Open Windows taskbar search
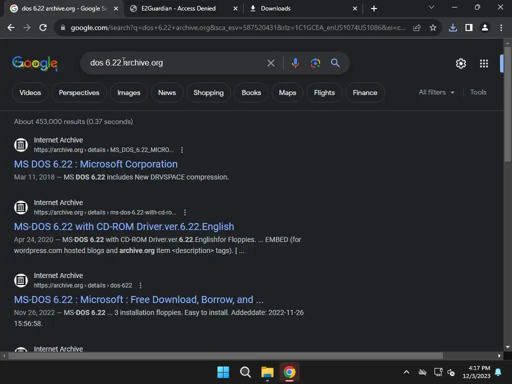This screenshot has height=384, width=512. (x=245, y=372)
